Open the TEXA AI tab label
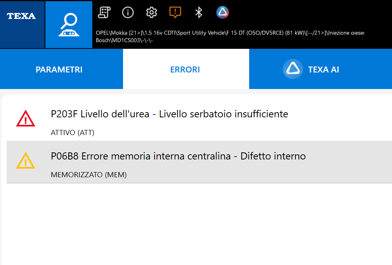 point(323,70)
